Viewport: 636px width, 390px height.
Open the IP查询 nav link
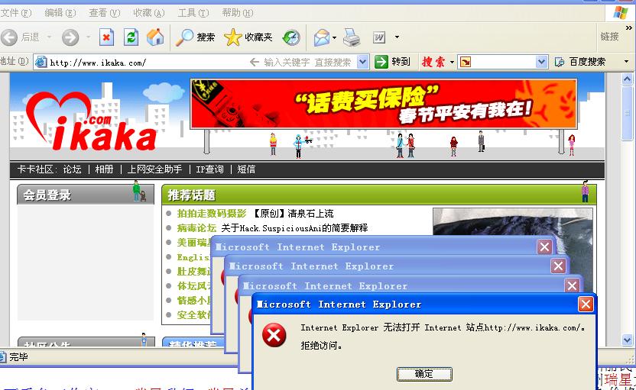point(209,169)
